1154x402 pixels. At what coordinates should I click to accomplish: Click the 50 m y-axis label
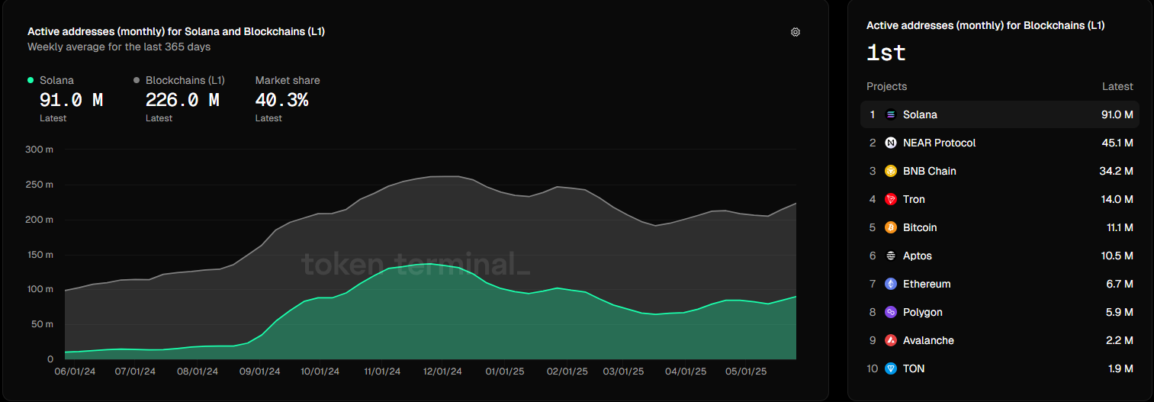pyautogui.click(x=41, y=324)
